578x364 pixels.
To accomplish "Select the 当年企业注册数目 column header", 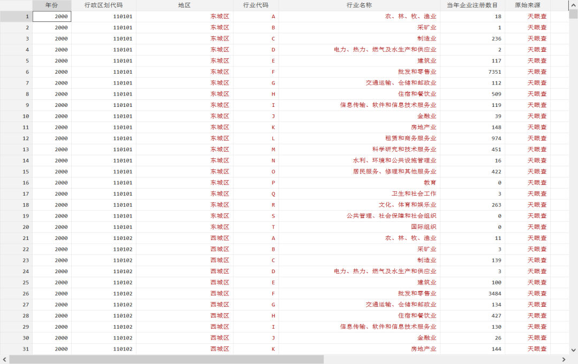I will (472, 5).
